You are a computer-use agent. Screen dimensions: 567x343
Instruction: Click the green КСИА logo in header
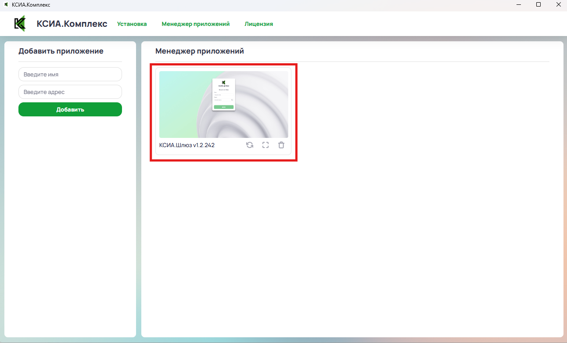(20, 24)
